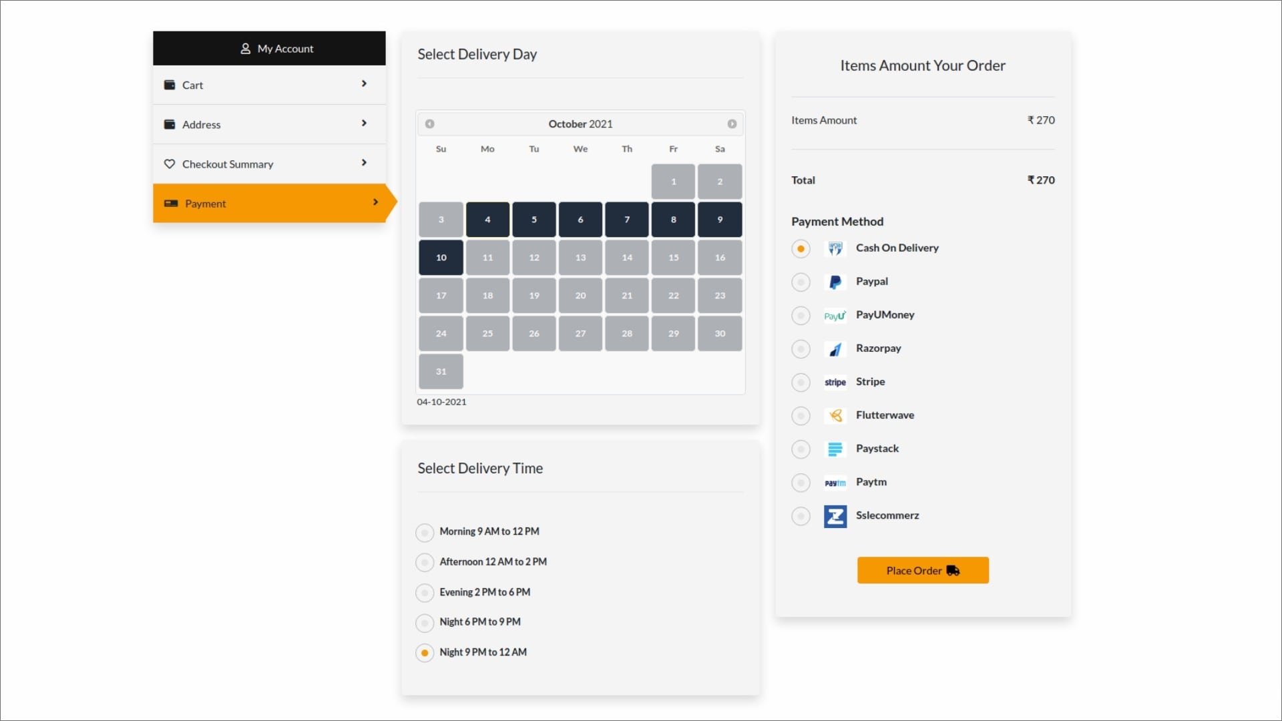Choose Evening 2 PM to 6 PM slot
The width and height of the screenshot is (1282, 721).
(x=425, y=592)
